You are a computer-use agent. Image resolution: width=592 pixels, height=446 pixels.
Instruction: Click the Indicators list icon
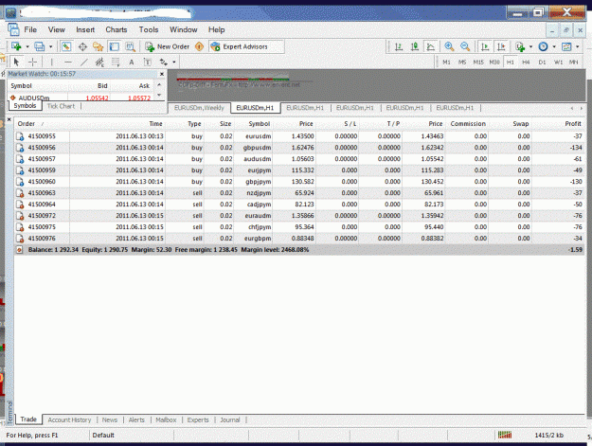520,46
